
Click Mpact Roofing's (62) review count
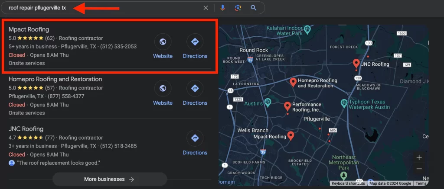point(50,38)
